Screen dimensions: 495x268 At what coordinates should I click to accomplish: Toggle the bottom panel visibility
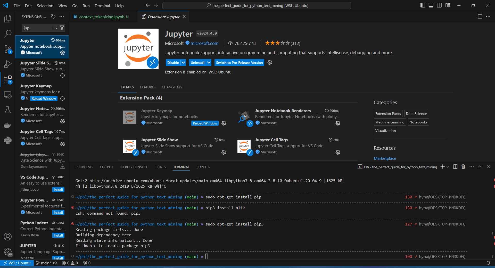(431, 5)
